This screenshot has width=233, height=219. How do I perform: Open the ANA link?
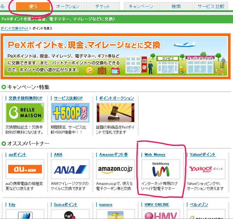click(58, 154)
